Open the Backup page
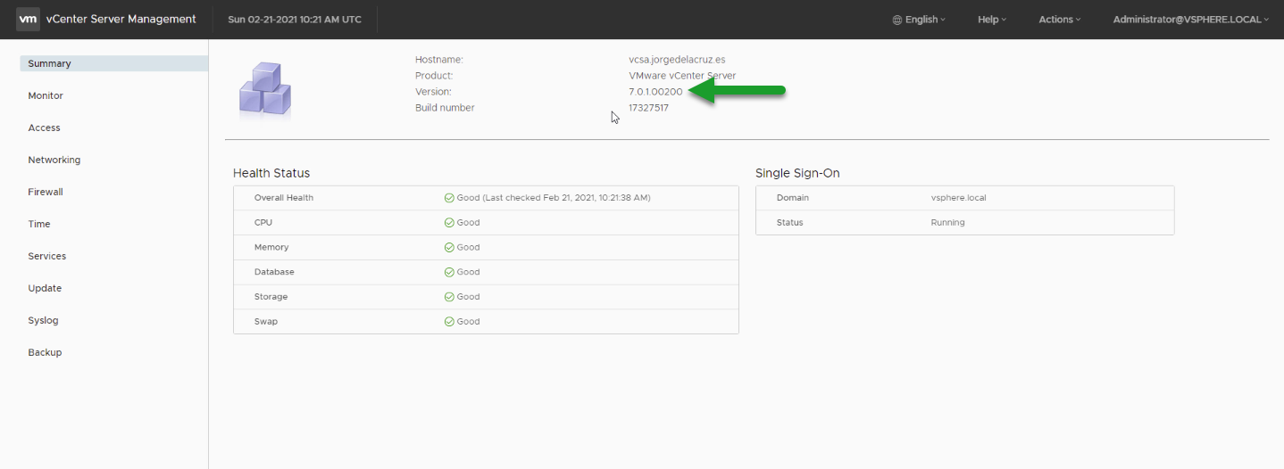This screenshot has width=1284, height=469. tap(45, 352)
